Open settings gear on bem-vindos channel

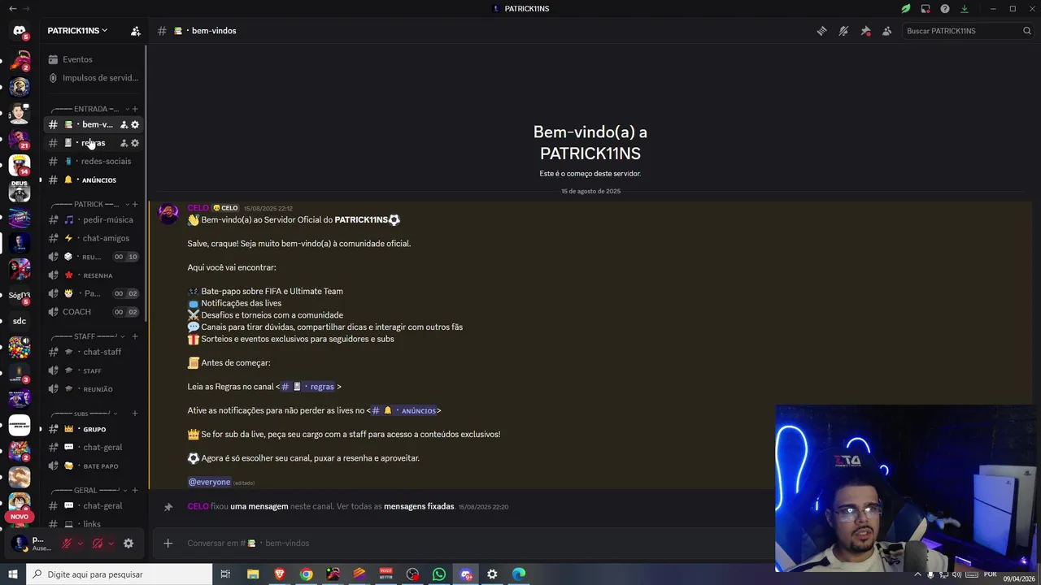tap(135, 124)
